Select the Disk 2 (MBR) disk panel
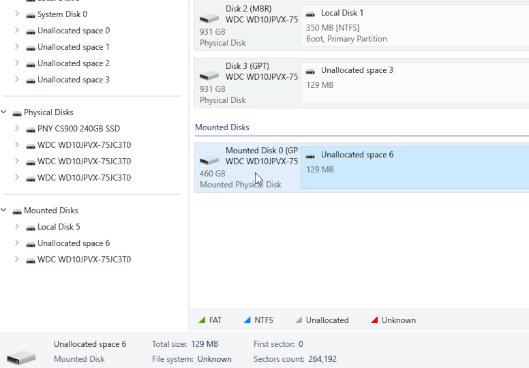529x368 pixels. coord(247,26)
